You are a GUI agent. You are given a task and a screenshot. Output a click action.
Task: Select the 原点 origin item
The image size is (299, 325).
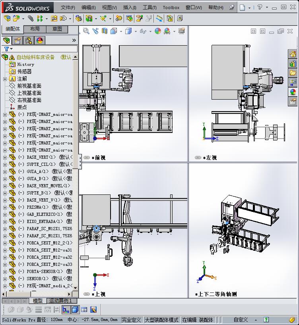coord(22,108)
